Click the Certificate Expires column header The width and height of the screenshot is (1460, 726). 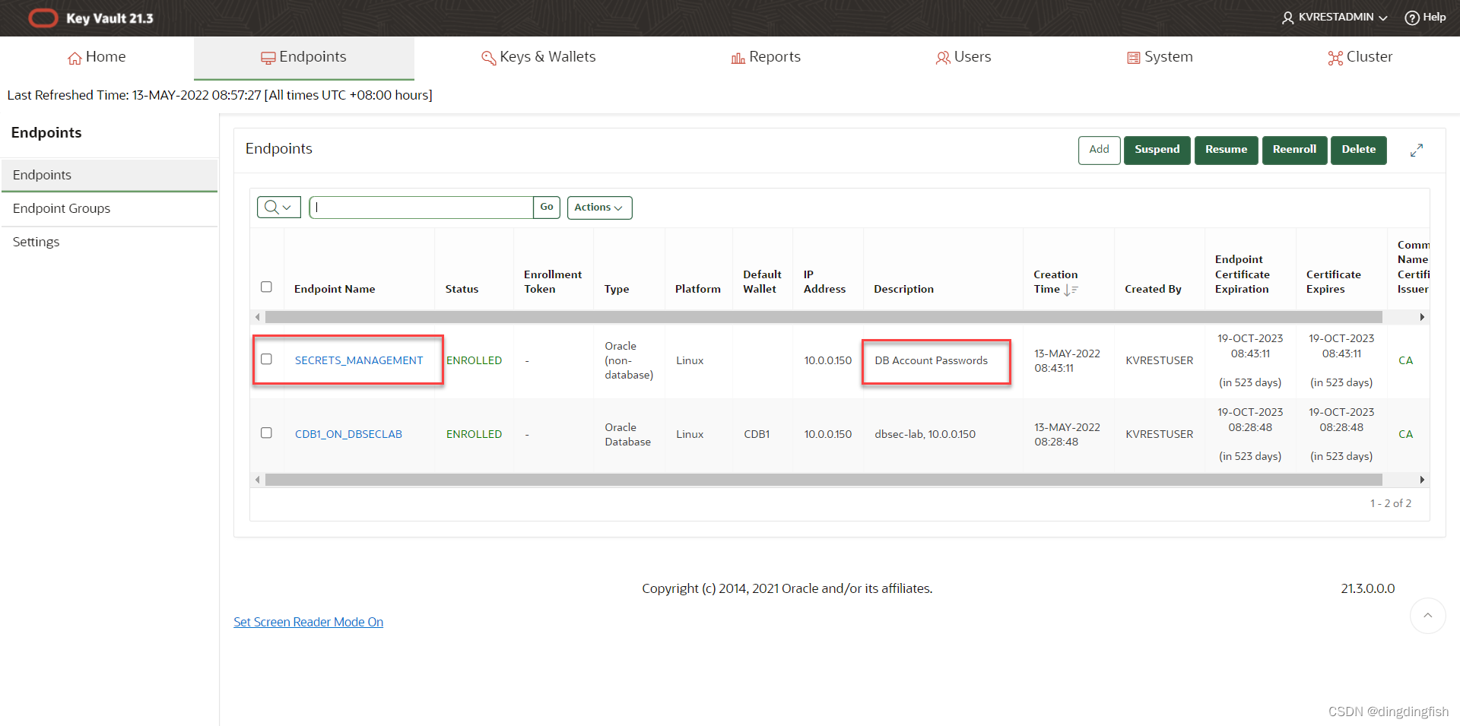pyautogui.click(x=1333, y=281)
